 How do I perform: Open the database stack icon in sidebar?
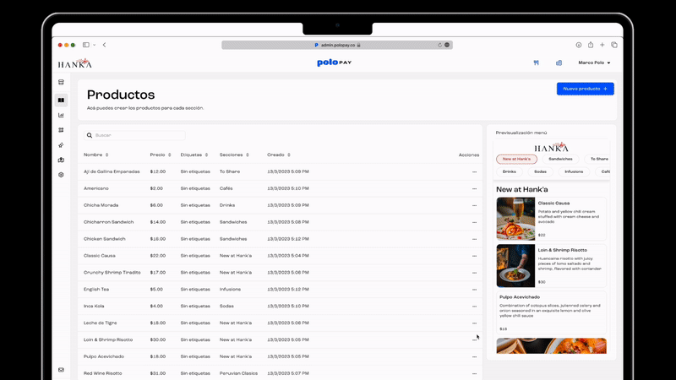tap(61, 82)
